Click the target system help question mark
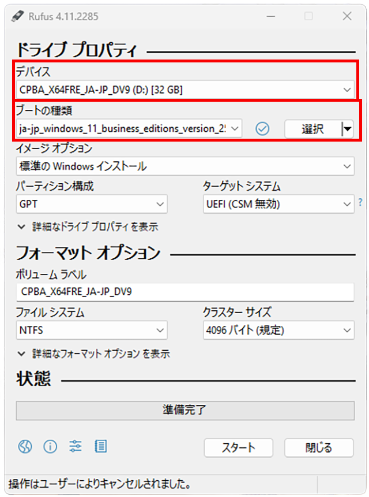Viewport: 369px width, 497px height. 360,202
